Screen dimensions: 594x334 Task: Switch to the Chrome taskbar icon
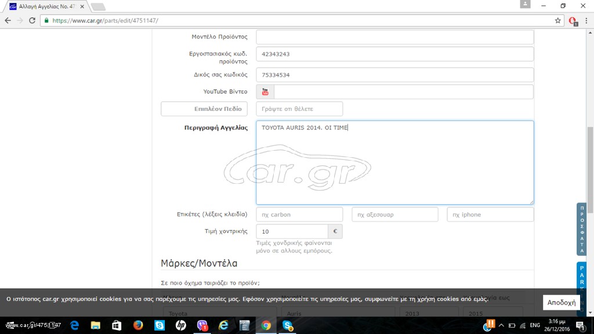[x=266, y=325]
